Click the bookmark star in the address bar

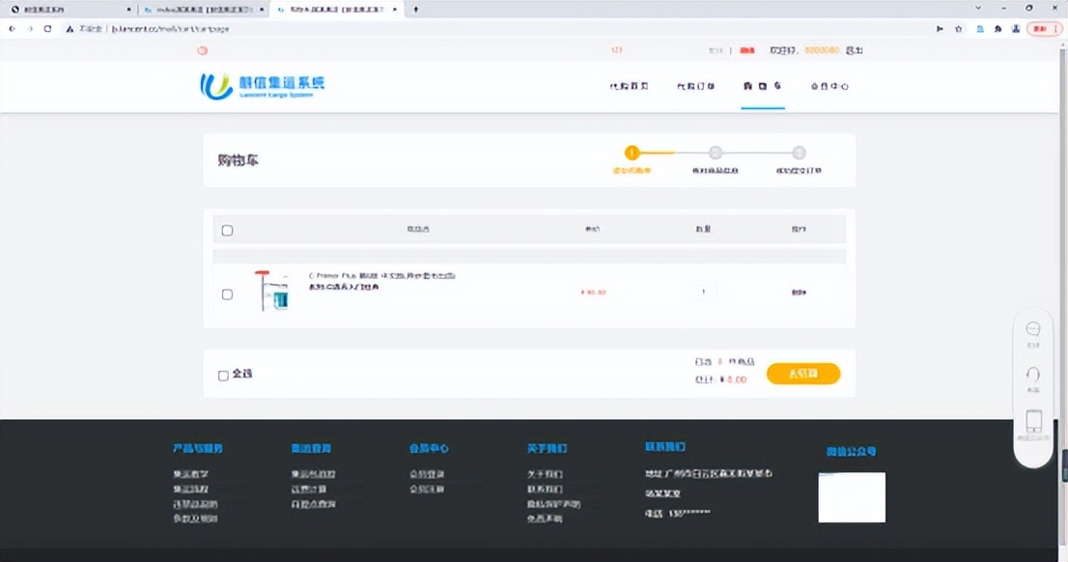pos(957,29)
